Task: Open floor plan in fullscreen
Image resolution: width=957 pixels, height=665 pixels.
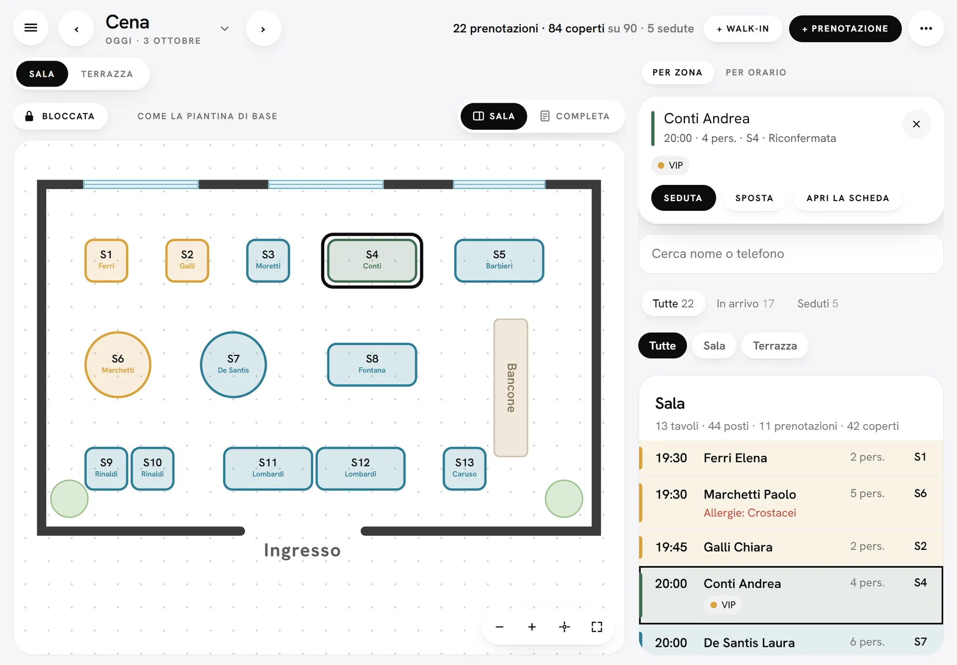Action: [x=597, y=627]
